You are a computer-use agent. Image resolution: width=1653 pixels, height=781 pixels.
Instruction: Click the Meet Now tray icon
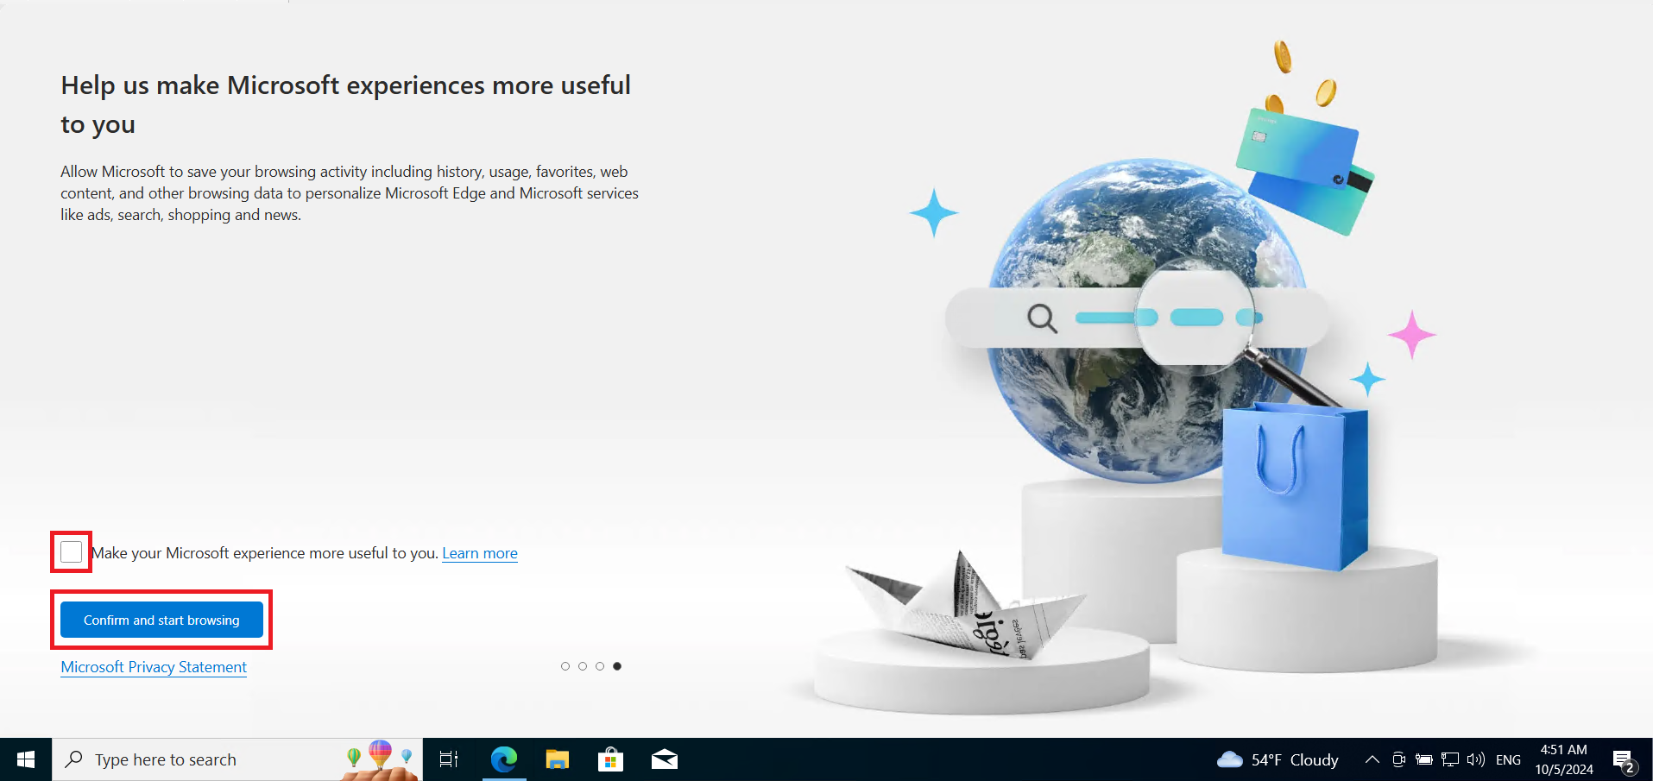[1399, 759]
